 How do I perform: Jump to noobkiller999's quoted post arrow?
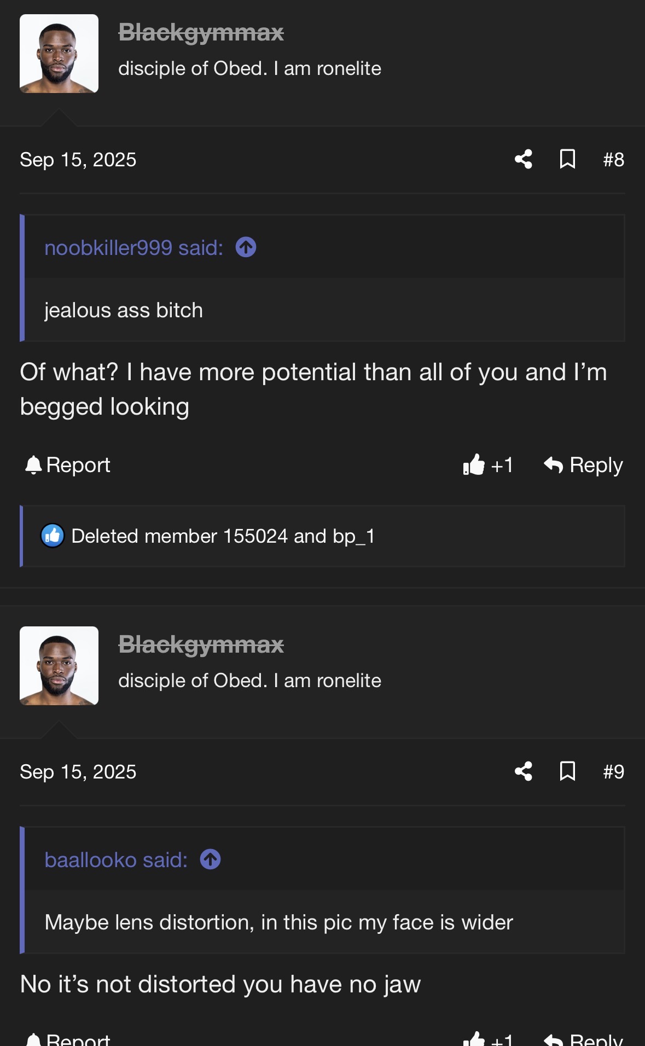click(x=246, y=247)
